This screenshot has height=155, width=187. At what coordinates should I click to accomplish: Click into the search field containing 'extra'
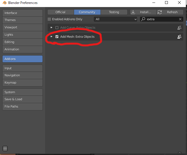162,19
